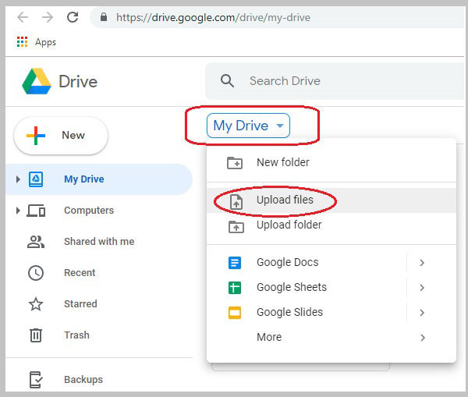Expand the Google Docs submenu arrow

click(x=422, y=263)
